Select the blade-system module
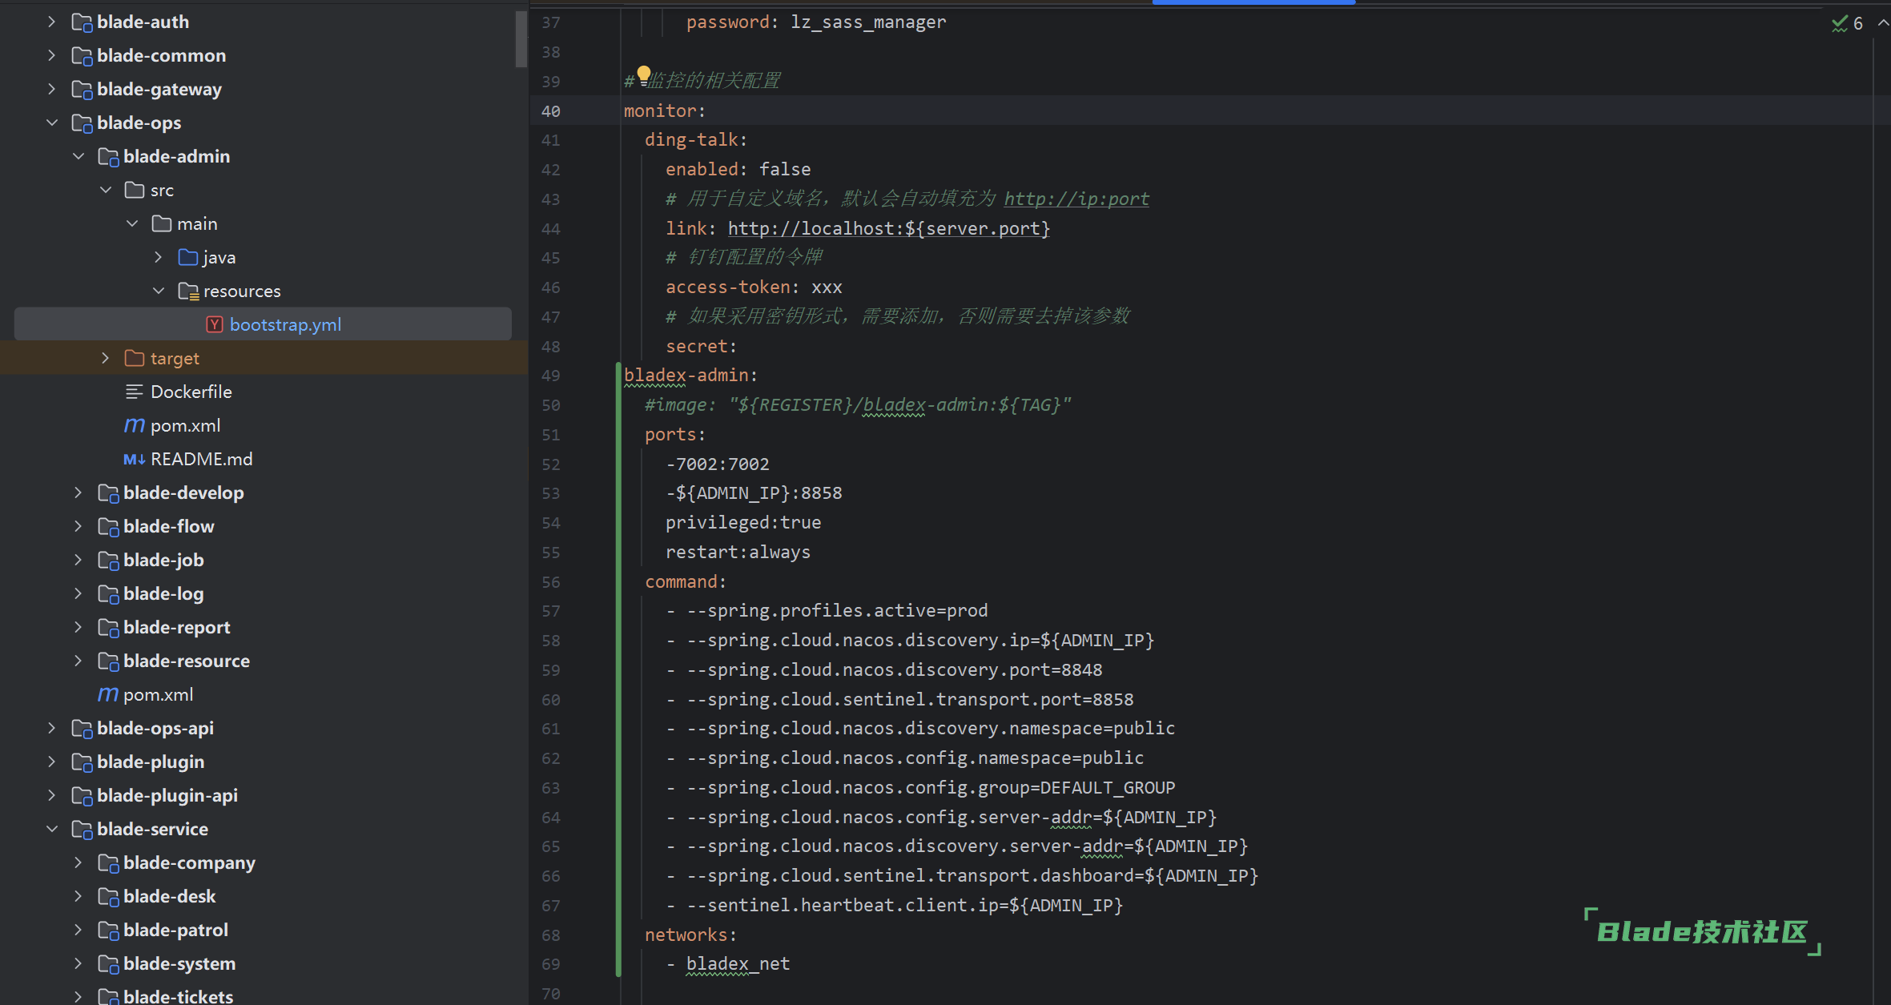1891x1005 pixels. pyautogui.click(x=179, y=964)
